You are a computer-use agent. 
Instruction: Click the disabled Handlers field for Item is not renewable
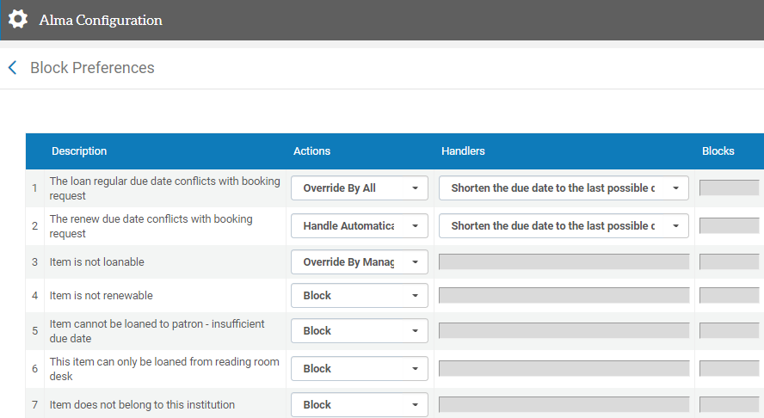coord(564,296)
